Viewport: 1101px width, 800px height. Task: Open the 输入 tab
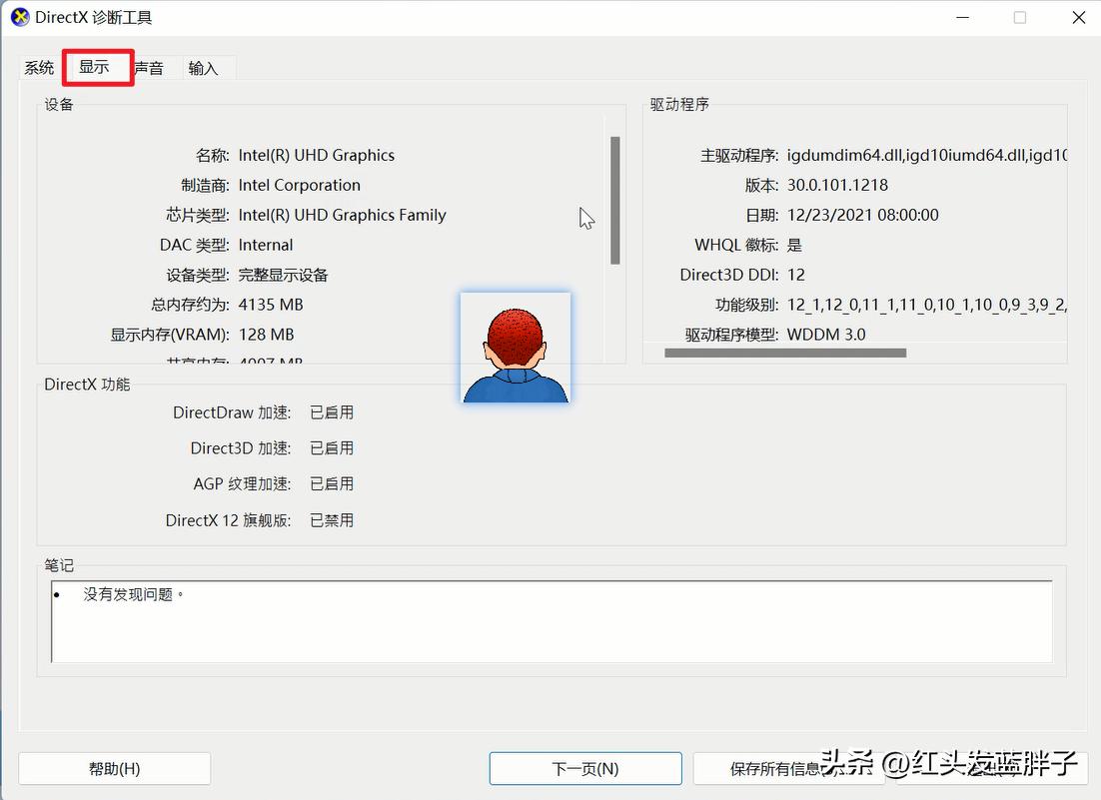point(204,67)
